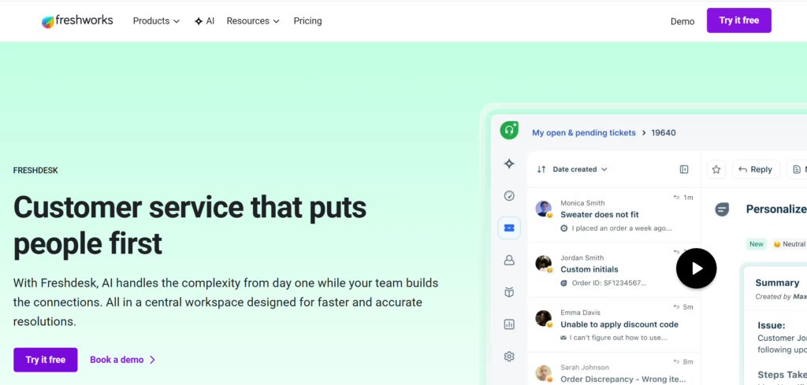Collapse the ticket list panel icon
The image size is (807, 385).
[x=684, y=169]
